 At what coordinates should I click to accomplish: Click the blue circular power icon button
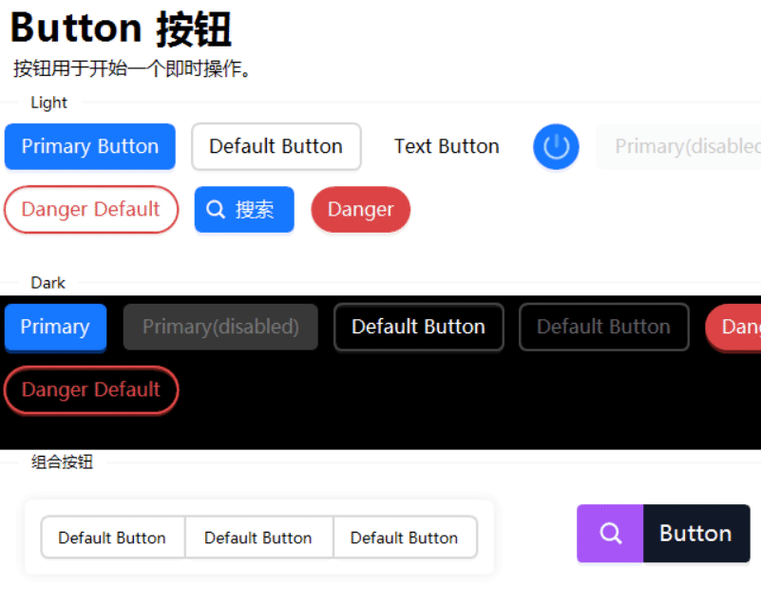556,146
